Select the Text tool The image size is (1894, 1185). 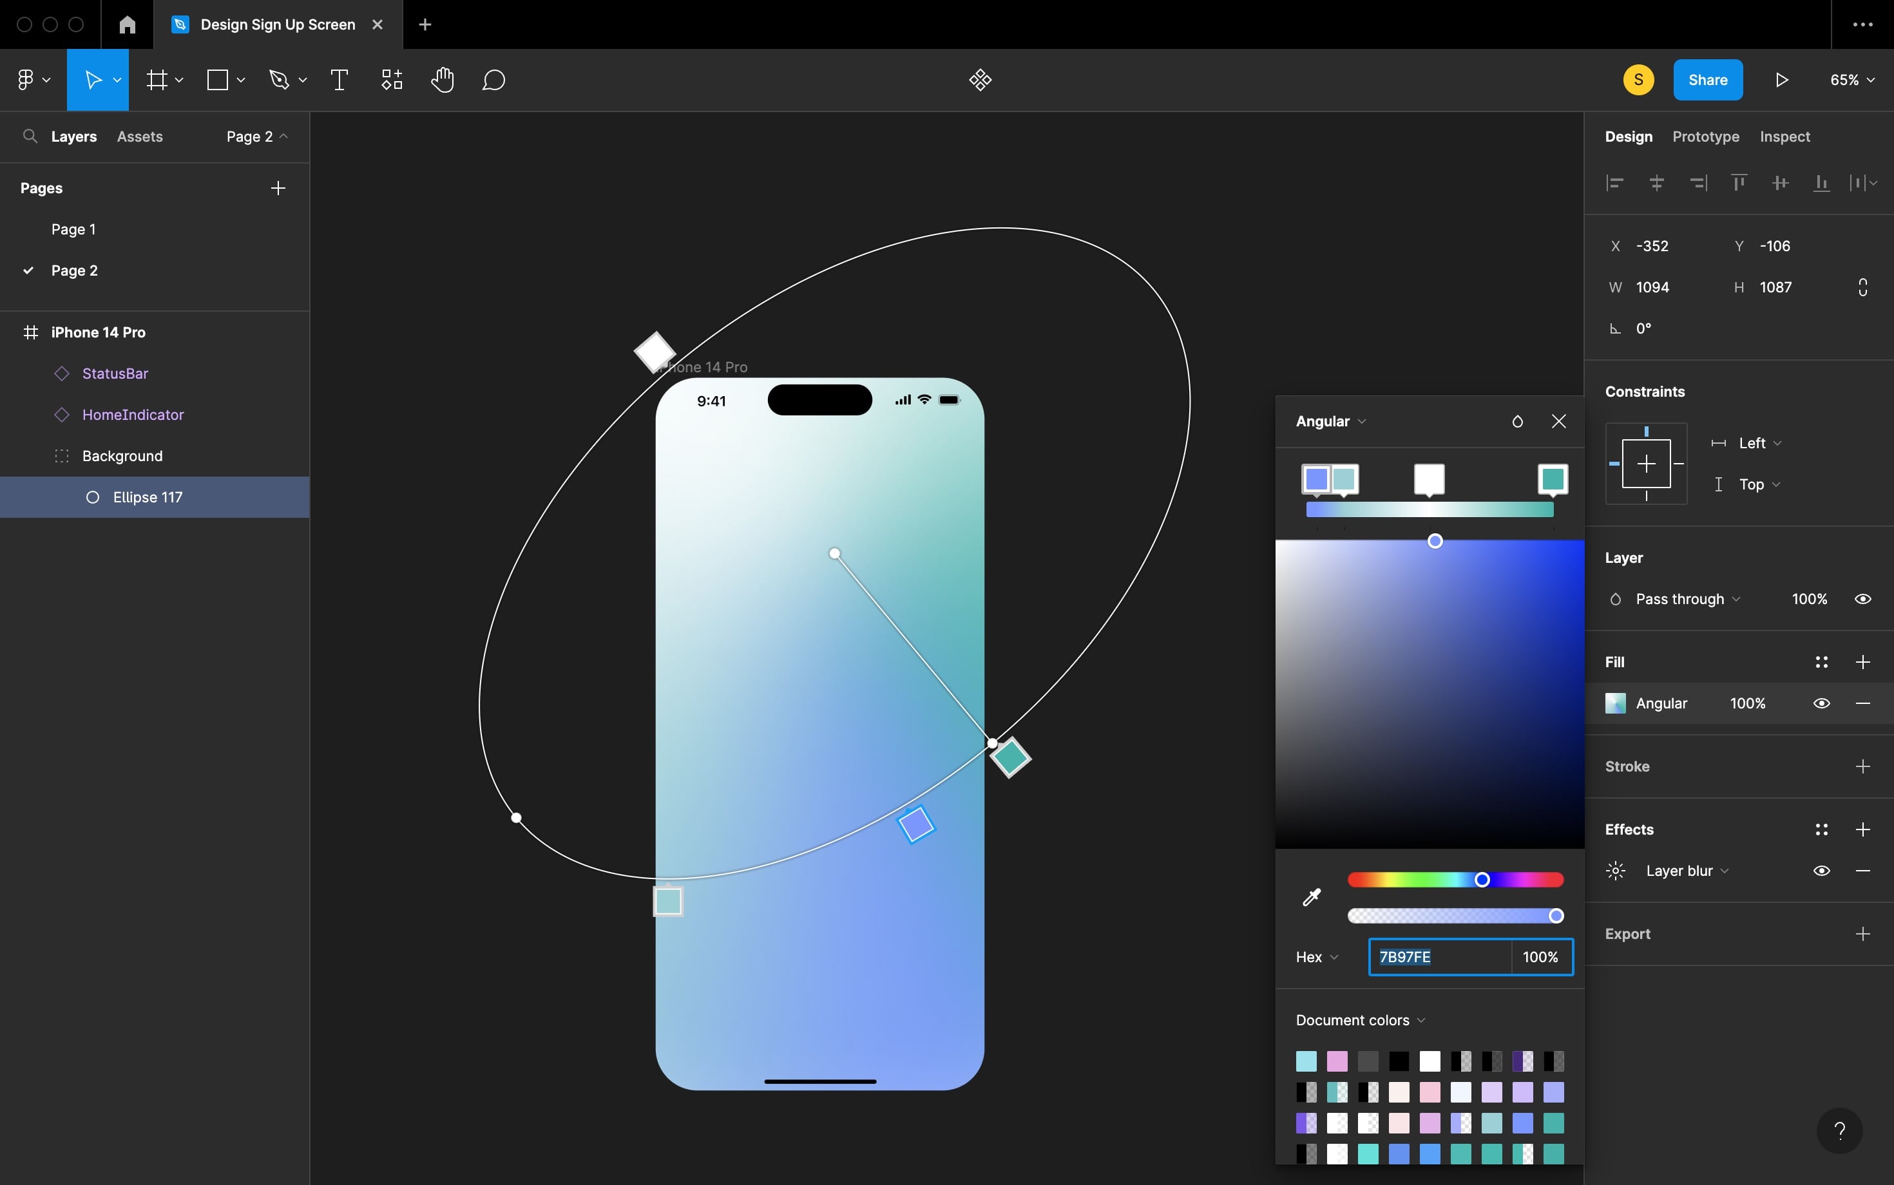coord(339,80)
